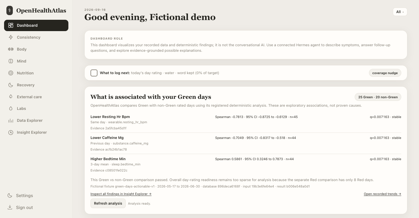Click the Fictional fixture green-days-actionable-v1 line
The width and height of the screenshot is (419, 218).
200,186
